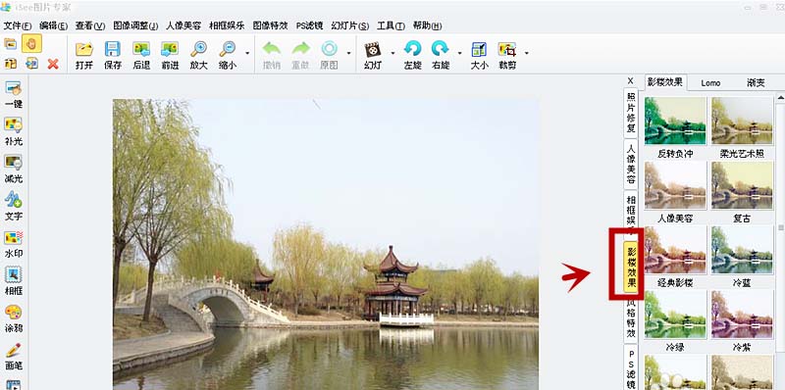This screenshot has height=390, width=785.
Task: Expand dropdown arrow next to 裁剪
Action: pyautogui.click(x=526, y=53)
